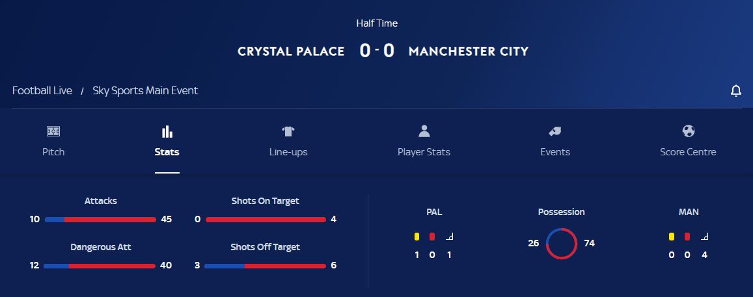Open the Events tab label
The width and height of the screenshot is (753, 297).
(555, 152)
